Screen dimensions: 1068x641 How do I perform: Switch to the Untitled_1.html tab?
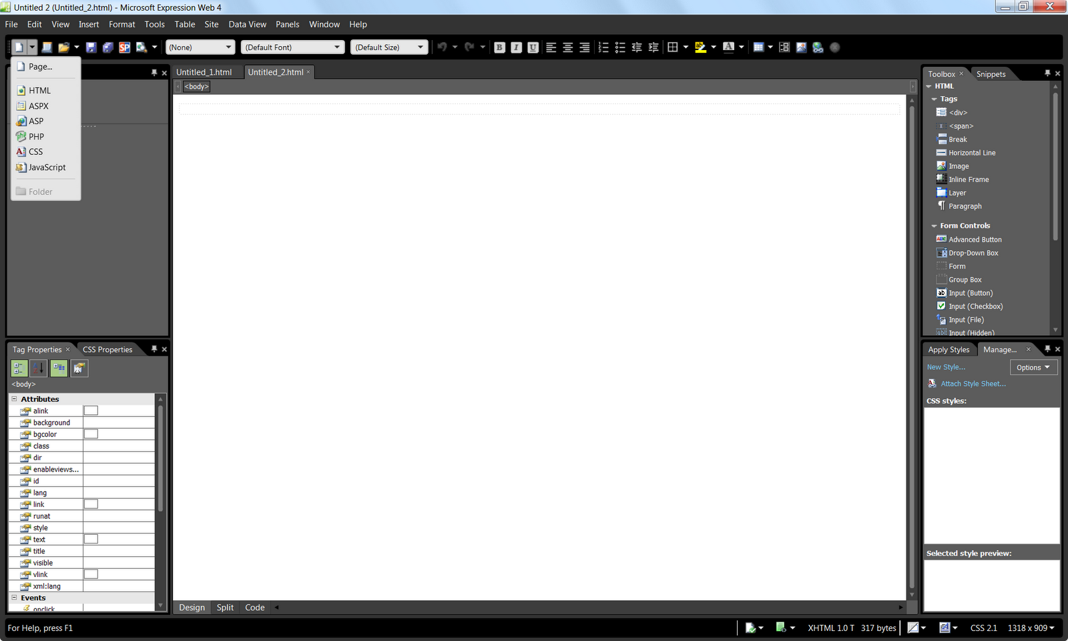click(x=206, y=71)
